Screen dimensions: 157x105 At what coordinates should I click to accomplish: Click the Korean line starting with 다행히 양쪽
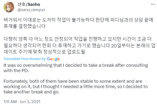(x=78, y=39)
